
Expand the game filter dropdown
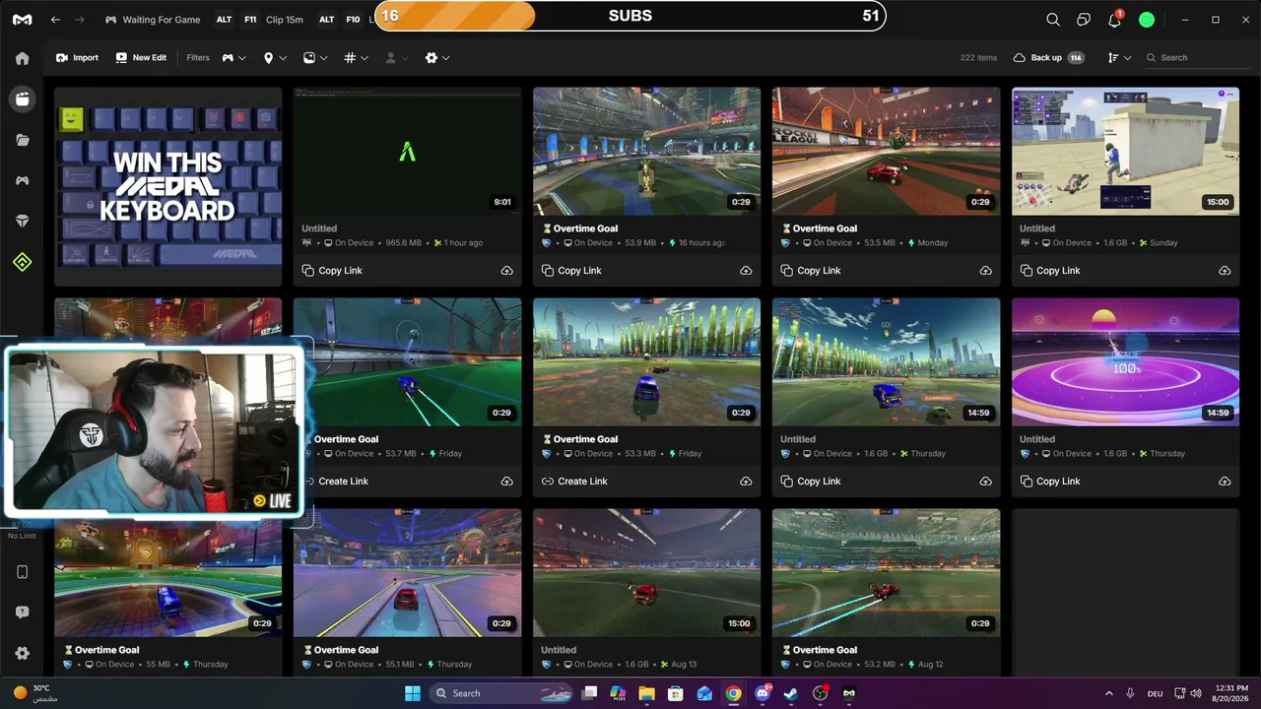tap(233, 58)
